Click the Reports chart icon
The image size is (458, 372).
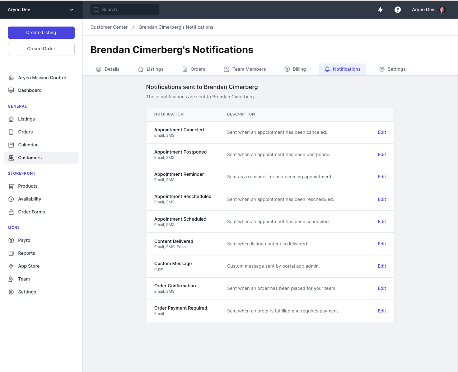click(11, 253)
